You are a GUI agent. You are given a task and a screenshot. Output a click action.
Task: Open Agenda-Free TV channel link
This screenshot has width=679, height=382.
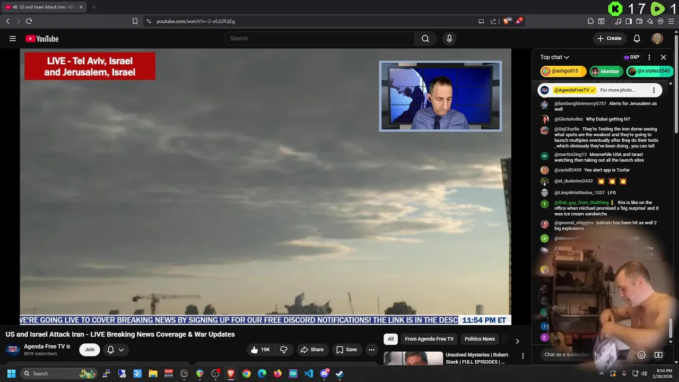click(x=44, y=346)
